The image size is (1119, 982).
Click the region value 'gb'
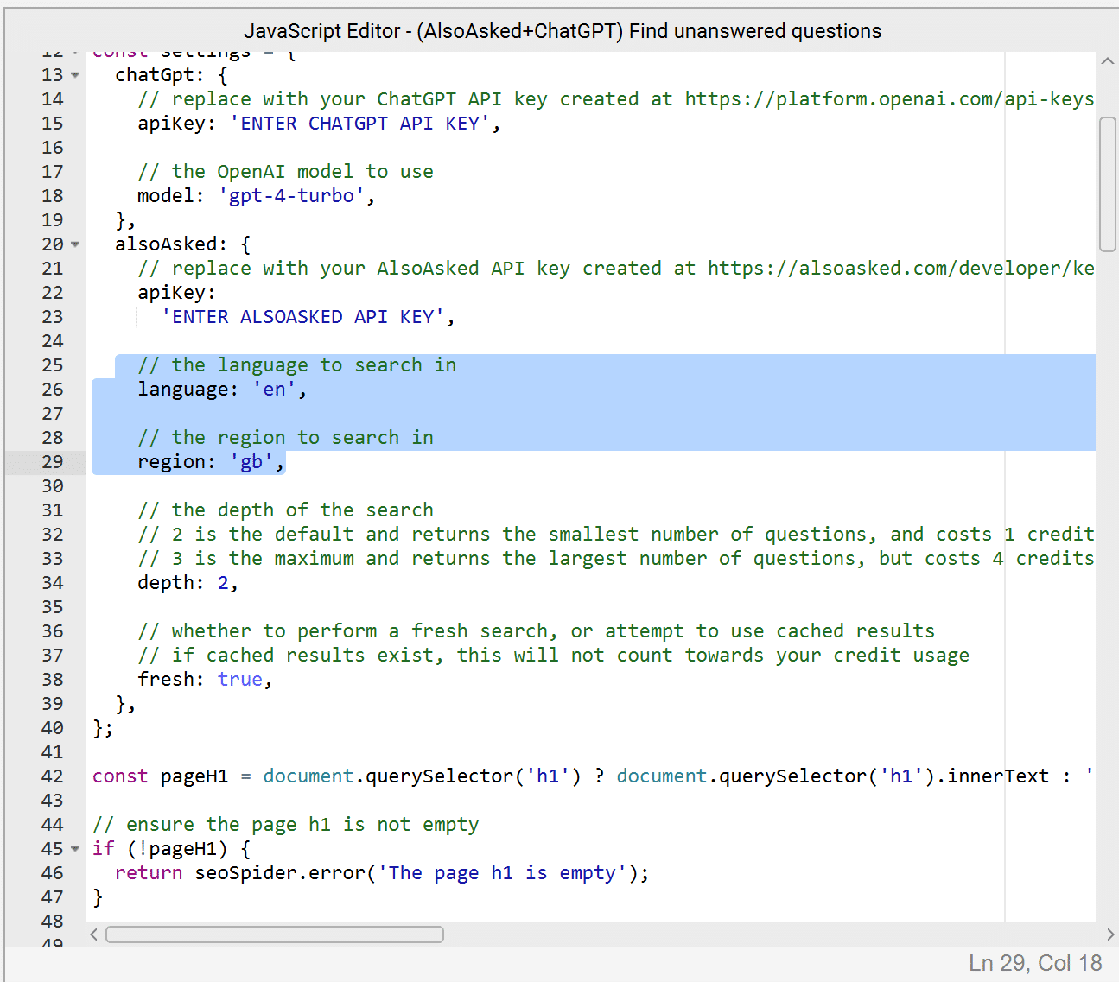251,462
